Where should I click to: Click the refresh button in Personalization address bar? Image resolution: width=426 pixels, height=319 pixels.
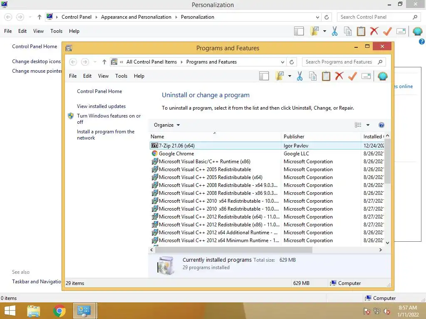[x=327, y=17]
